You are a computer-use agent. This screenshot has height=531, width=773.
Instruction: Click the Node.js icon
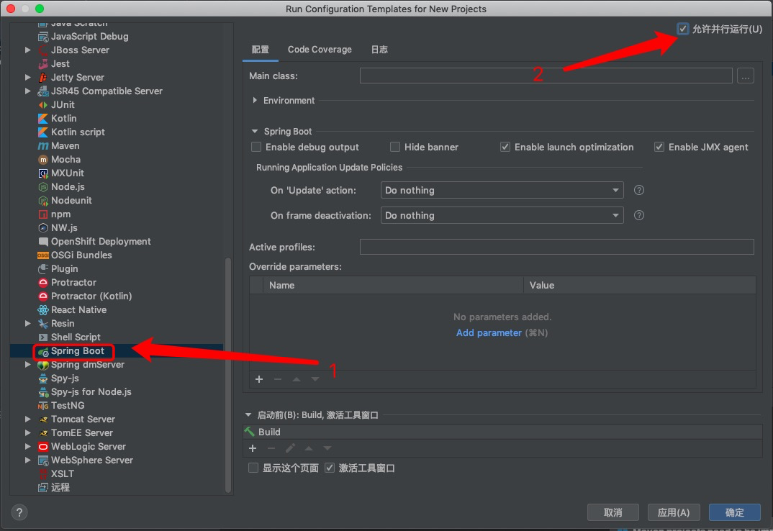click(43, 187)
